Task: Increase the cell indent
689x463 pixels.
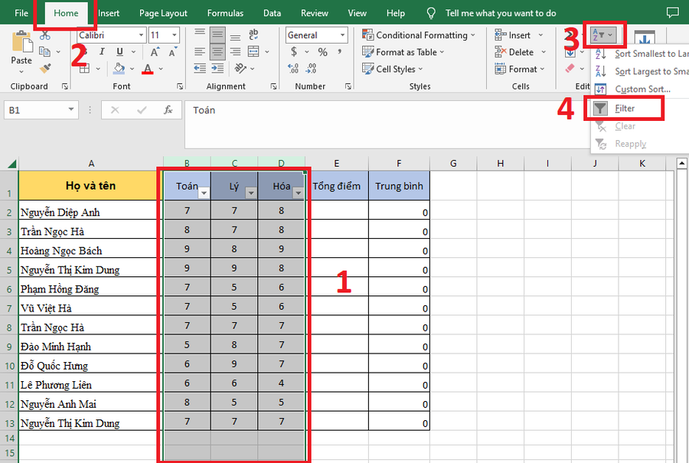Action: (x=217, y=69)
